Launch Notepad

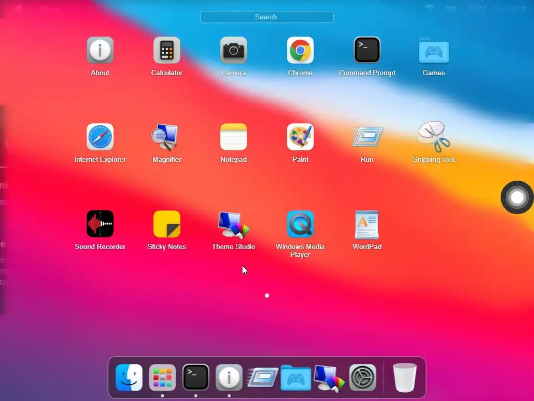(233, 137)
